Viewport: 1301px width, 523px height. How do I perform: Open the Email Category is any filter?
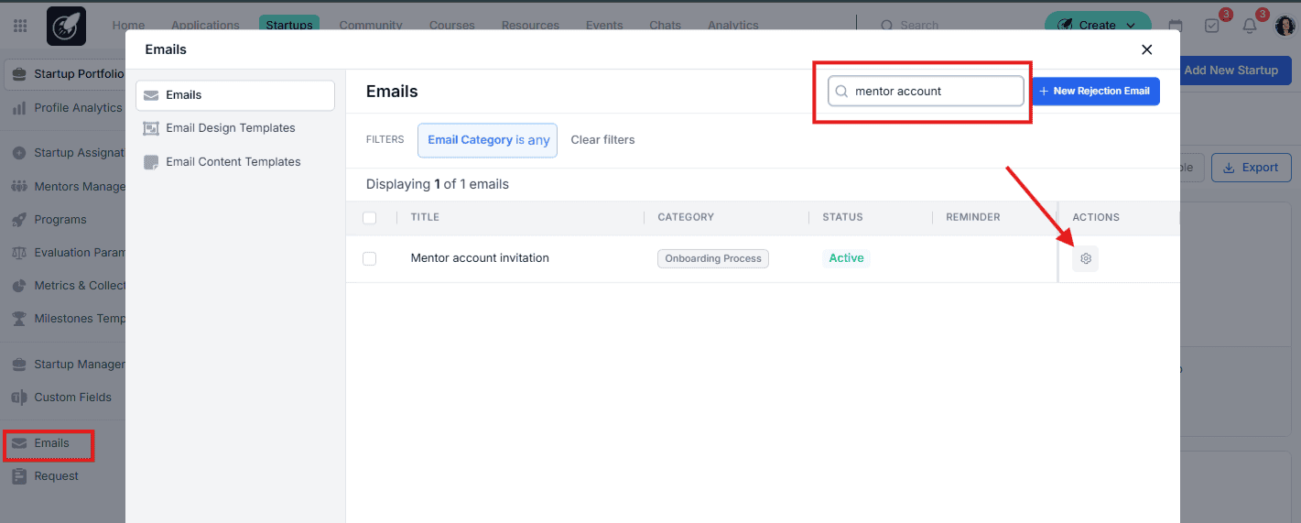click(x=488, y=140)
